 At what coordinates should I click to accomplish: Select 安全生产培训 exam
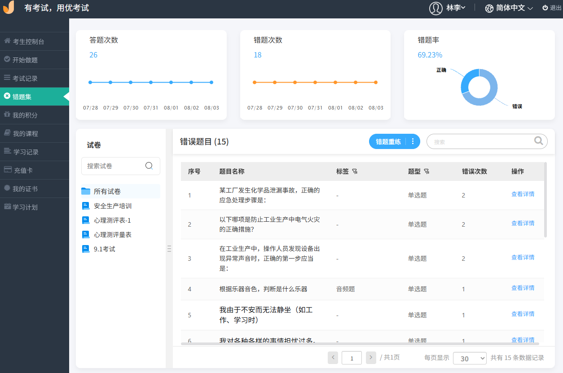(113, 206)
